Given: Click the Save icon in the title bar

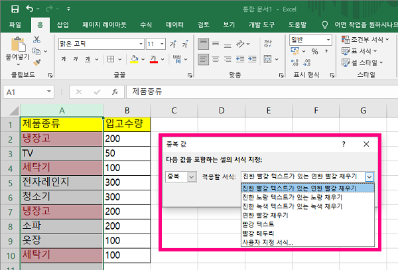Looking at the screenshot, I should [15, 9].
